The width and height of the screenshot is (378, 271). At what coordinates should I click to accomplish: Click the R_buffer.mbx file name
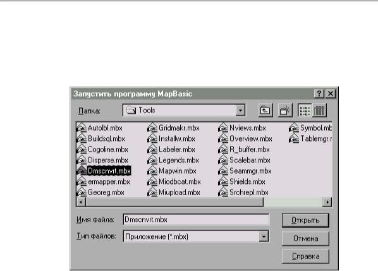[250, 150]
